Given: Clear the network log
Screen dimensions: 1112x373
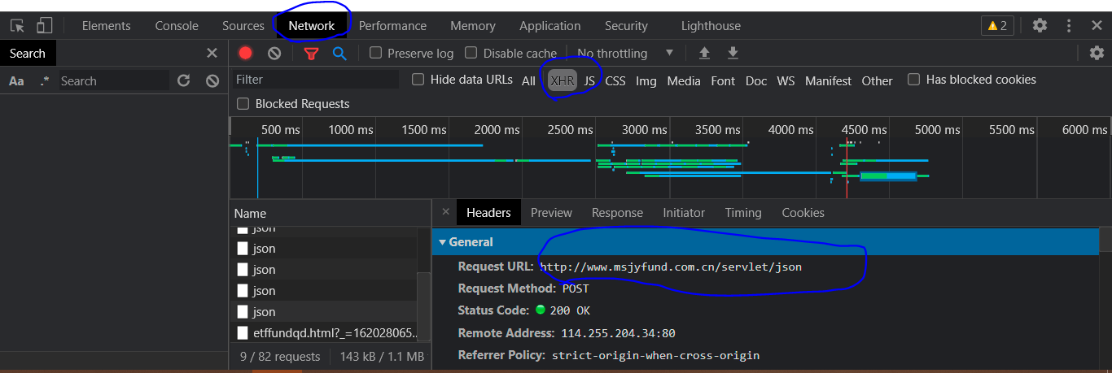Looking at the screenshot, I should click(274, 53).
